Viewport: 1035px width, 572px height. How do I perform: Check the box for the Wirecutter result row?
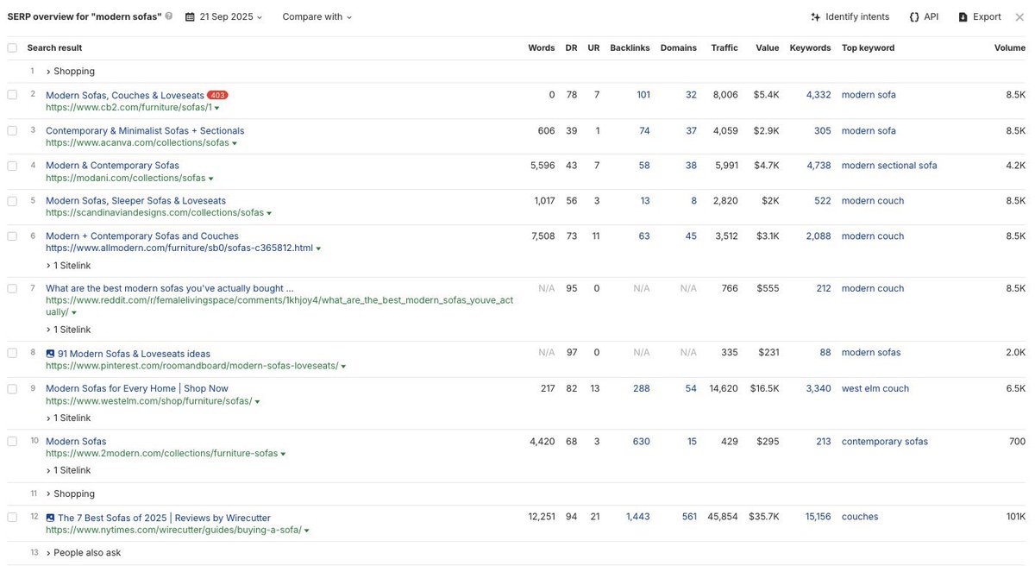tap(12, 517)
